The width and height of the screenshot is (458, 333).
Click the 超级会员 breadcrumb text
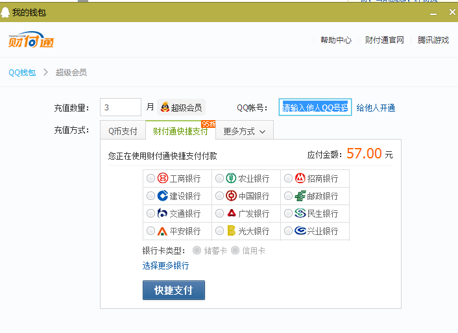(71, 72)
